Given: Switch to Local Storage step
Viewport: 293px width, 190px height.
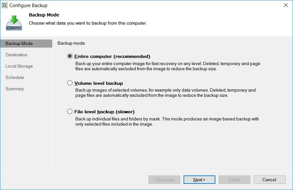Looking at the screenshot, I should (19, 66).
